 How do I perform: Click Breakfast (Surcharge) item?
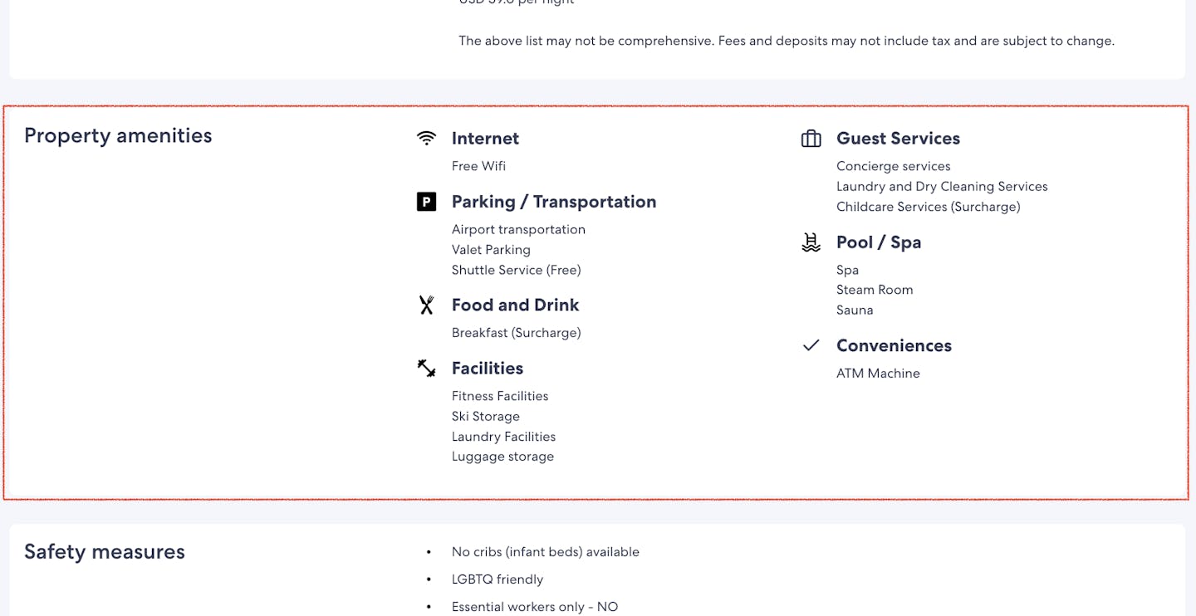[x=516, y=333]
